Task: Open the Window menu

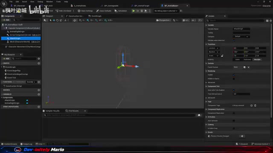Action: click(49, 2)
